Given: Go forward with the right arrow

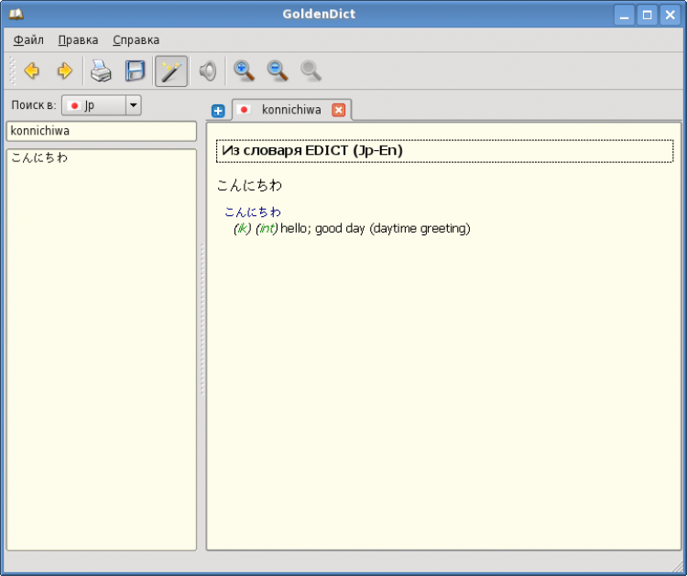Looking at the screenshot, I should [x=65, y=71].
